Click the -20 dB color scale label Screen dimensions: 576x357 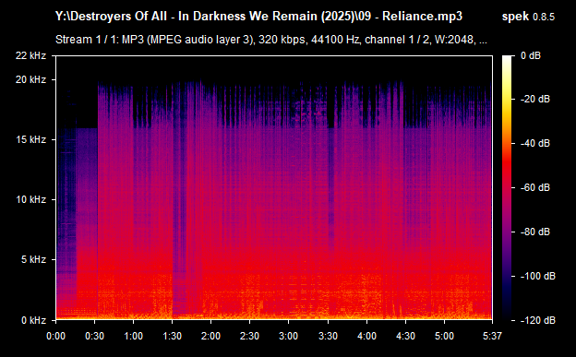[x=535, y=99]
